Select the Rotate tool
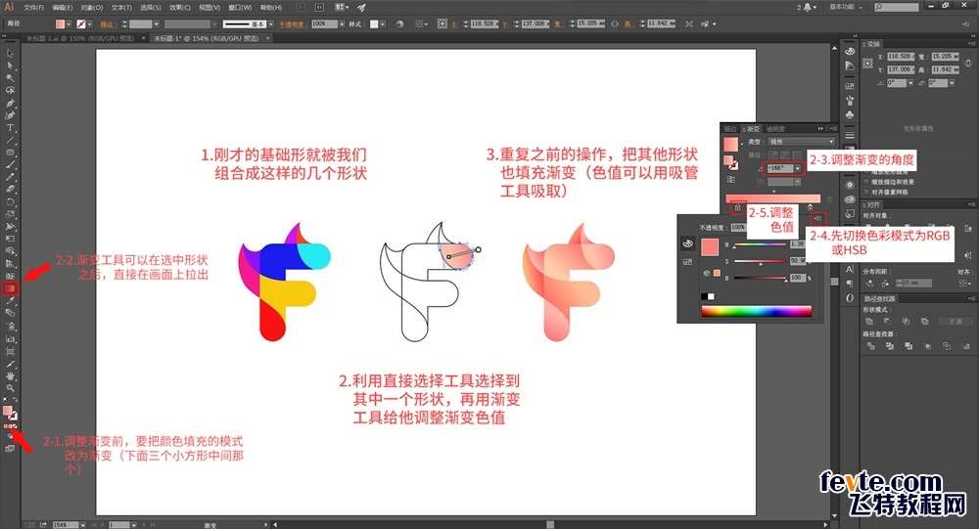The width and height of the screenshot is (979, 529). point(10,201)
